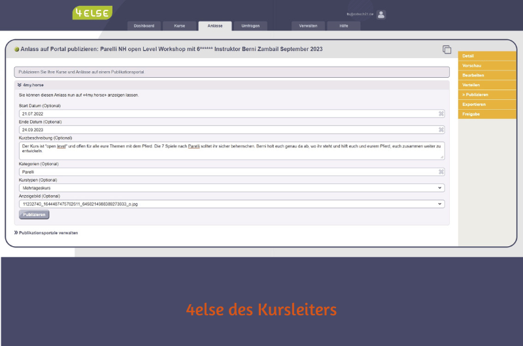523x346 pixels.
Task: Open the Kurse tab
Action: pyautogui.click(x=179, y=26)
